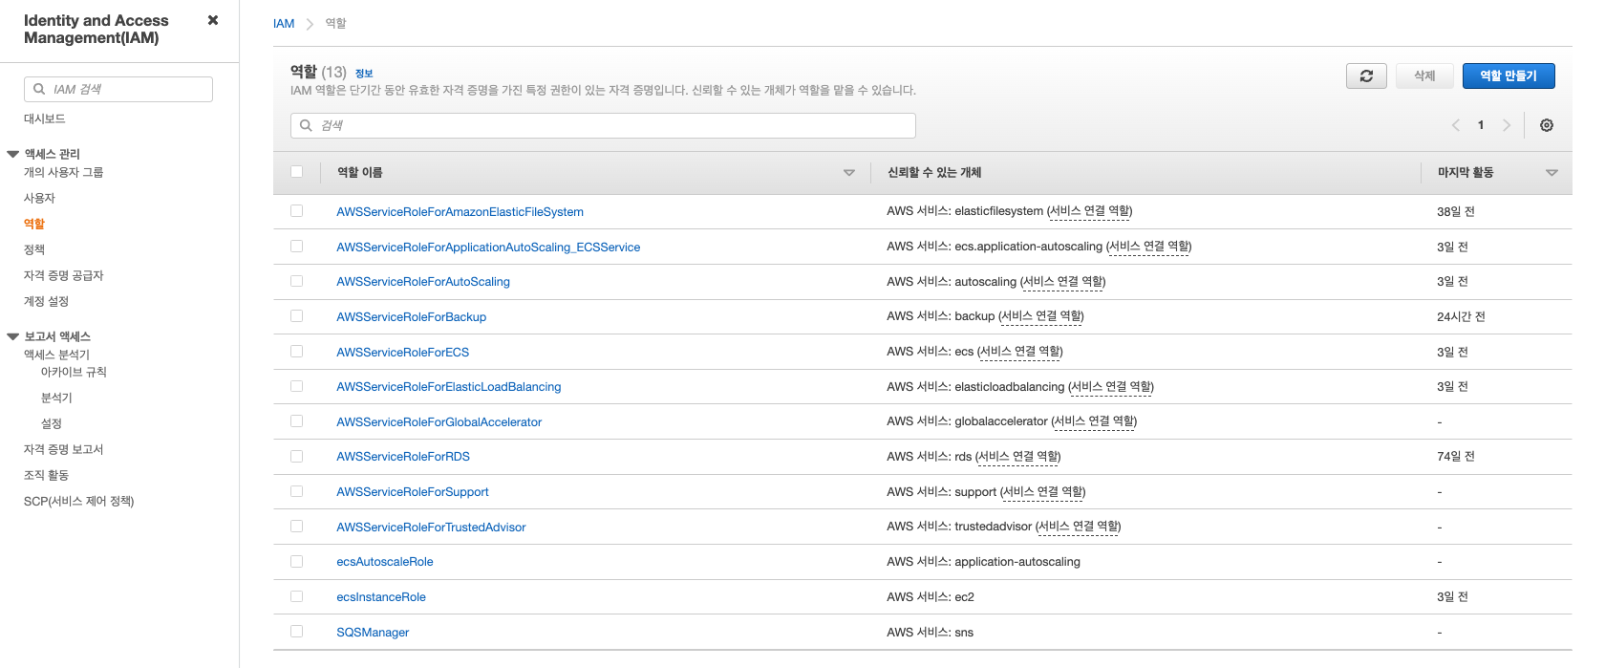Click the refresh roles icon button
This screenshot has height=668, width=1605.
click(x=1366, y=75)
